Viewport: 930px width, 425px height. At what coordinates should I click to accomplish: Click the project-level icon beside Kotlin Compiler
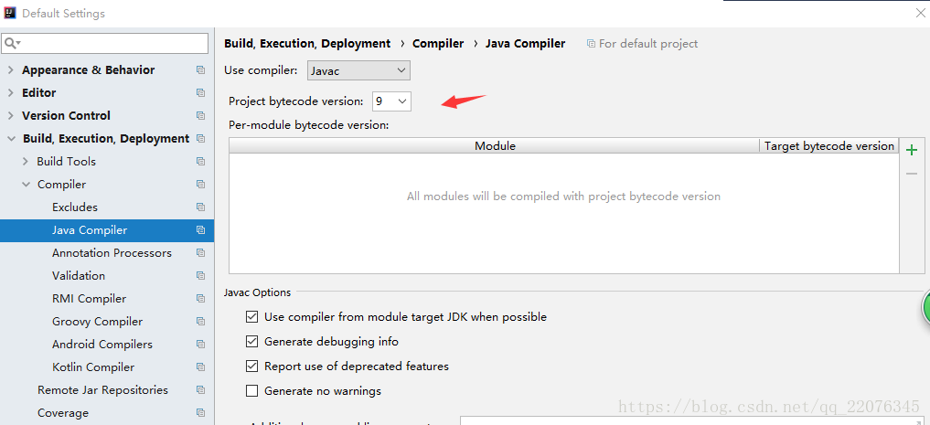[200, 367]
